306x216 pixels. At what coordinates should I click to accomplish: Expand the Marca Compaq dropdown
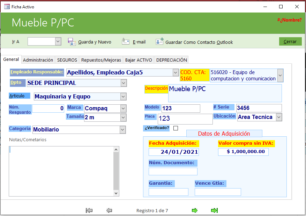(123, 109)
